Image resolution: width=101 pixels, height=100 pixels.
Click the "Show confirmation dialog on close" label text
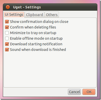point(39,22)
